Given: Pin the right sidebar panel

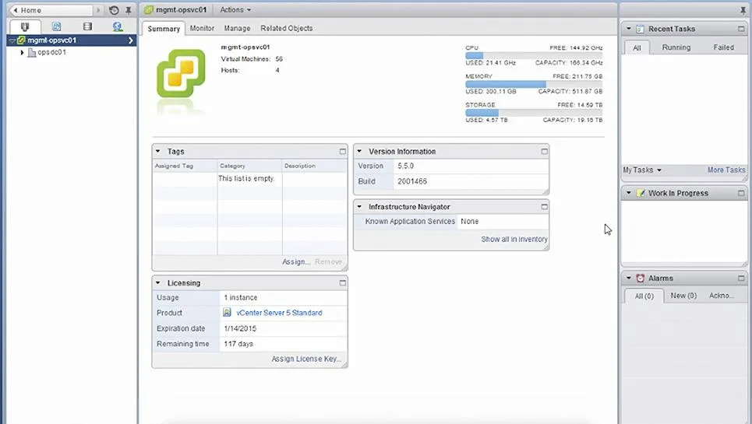Looking at the screenshot, I should coord(743,10).
